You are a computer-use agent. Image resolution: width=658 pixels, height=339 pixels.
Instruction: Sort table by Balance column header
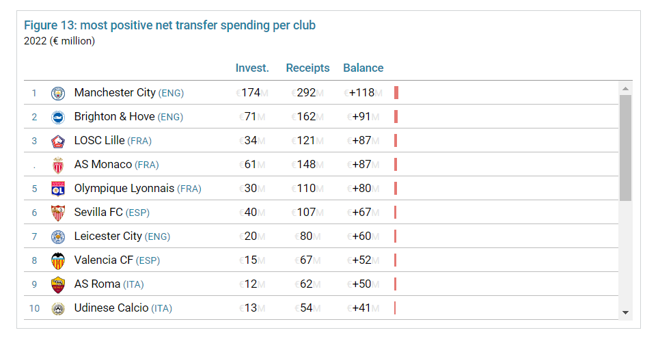363,68
